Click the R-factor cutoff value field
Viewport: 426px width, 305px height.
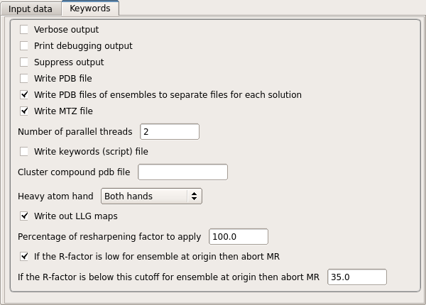(x=356, y=277)
